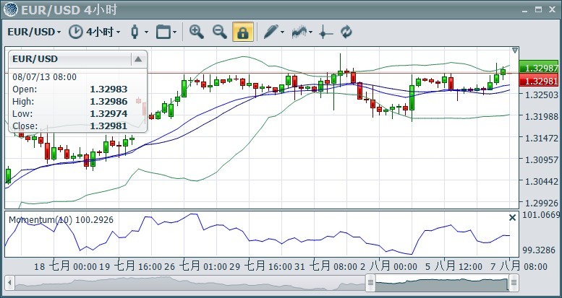The width and height of the screenshot is (562, 298).
Task: Refresh the chart data
Action: click(346, 32)
